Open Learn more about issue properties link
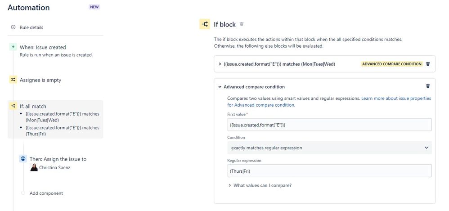This screenshot has height=211, width=449. 329,102
